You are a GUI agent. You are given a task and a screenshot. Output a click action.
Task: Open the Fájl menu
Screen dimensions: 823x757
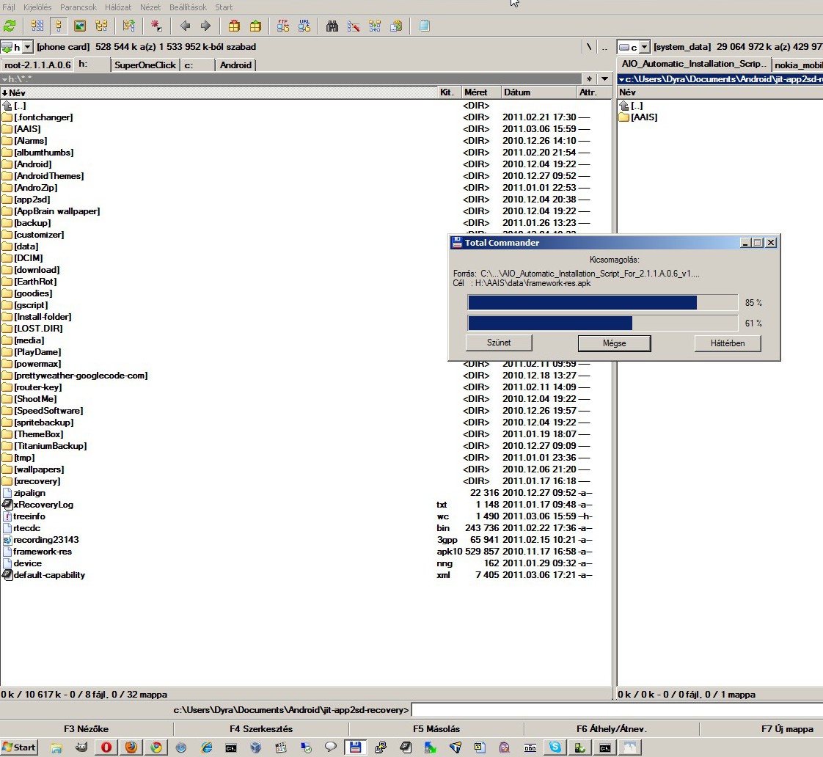coord(9,7)
